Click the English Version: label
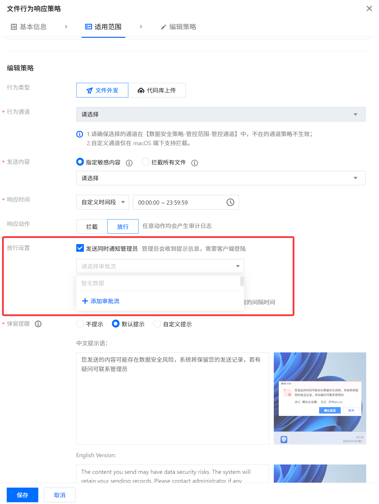Viewport: 379px width, 504px height. point(96,455)
